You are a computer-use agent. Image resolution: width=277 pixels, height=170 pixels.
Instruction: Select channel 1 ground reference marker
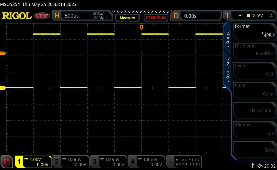[3, 88]
